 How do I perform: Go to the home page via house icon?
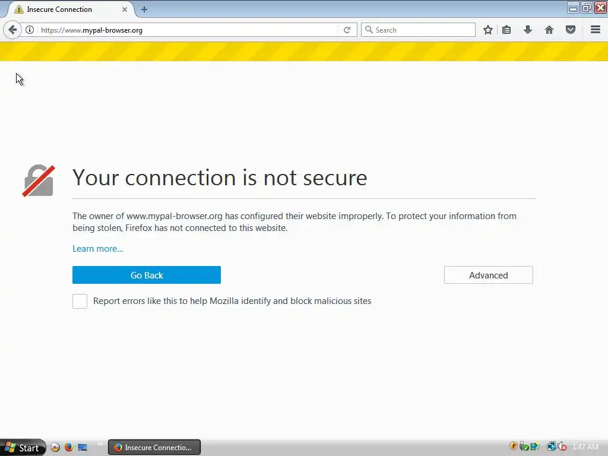point(549,30)
